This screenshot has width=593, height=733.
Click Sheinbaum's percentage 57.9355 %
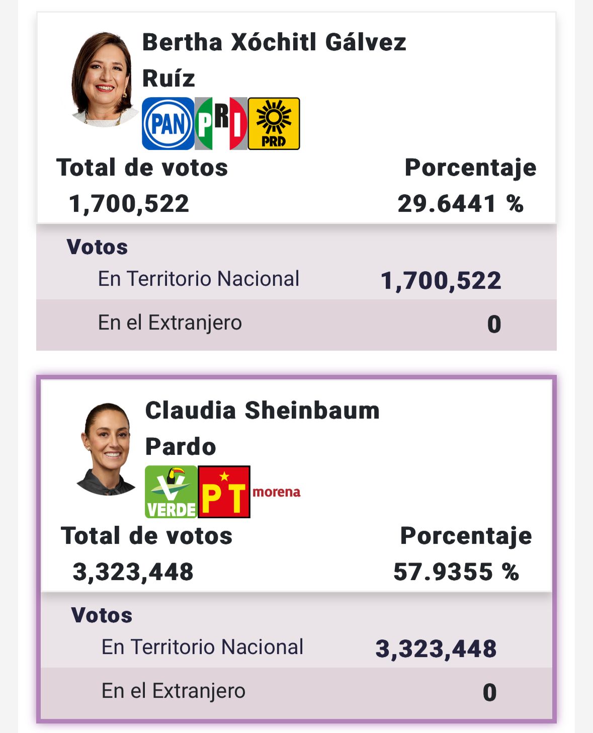(456, 572)
